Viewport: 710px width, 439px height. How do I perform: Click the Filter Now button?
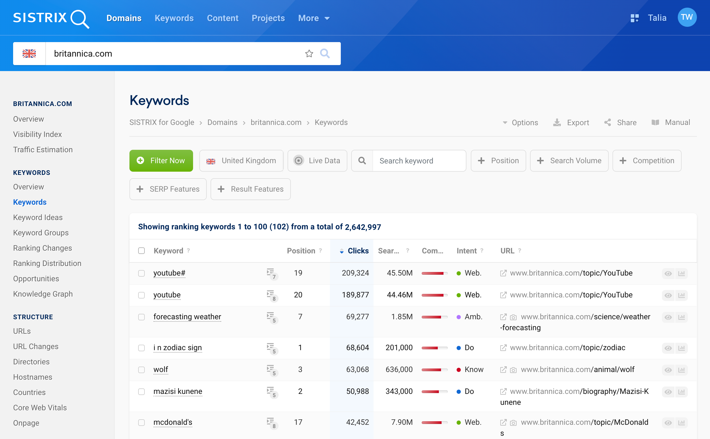click(x=161, y=160)
